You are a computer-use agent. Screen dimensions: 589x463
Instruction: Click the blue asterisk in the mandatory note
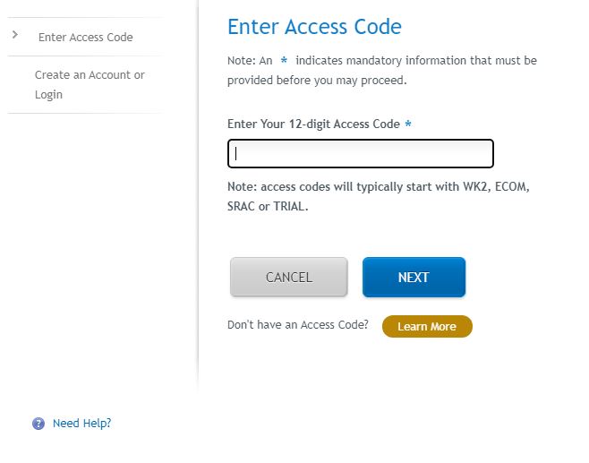(x=284, y=60)
